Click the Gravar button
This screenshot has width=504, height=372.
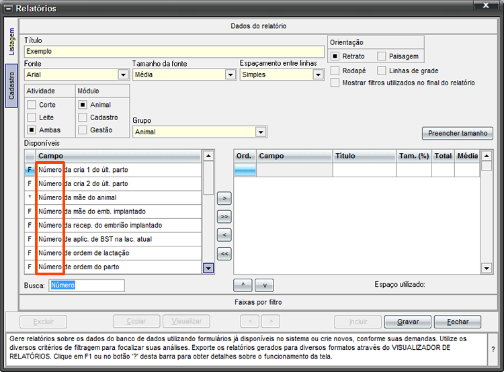pos(408,322)
